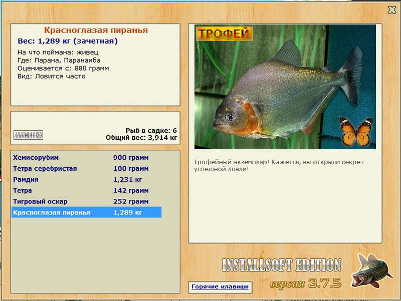Select highlighted Красноглазая пиранья row

point(86,212)
